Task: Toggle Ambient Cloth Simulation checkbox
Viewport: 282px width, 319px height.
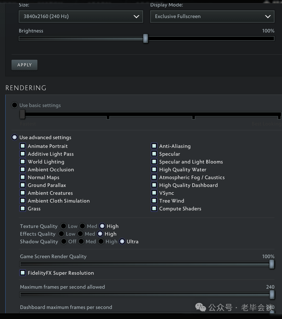Action: tap(23, 201)
